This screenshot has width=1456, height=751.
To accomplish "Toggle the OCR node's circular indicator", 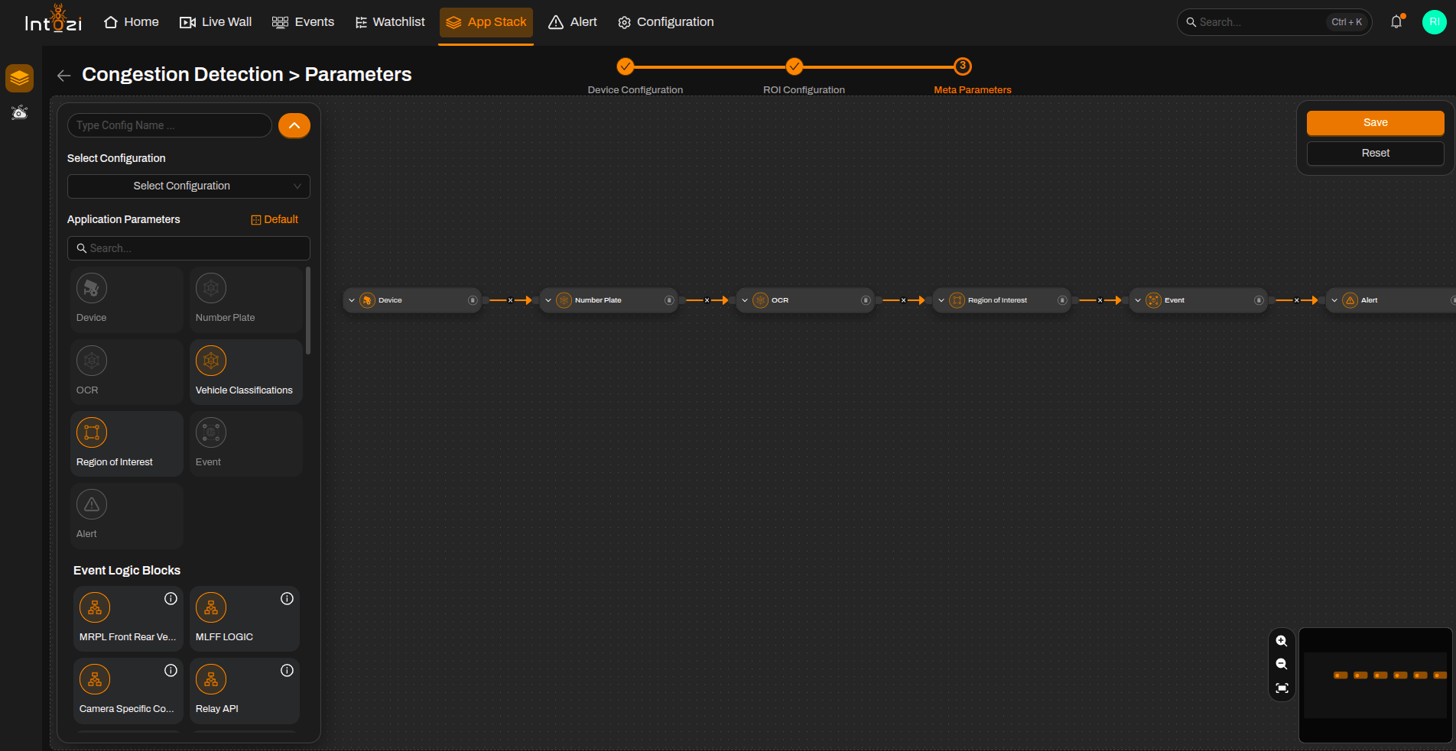I will tap(866, 300).
